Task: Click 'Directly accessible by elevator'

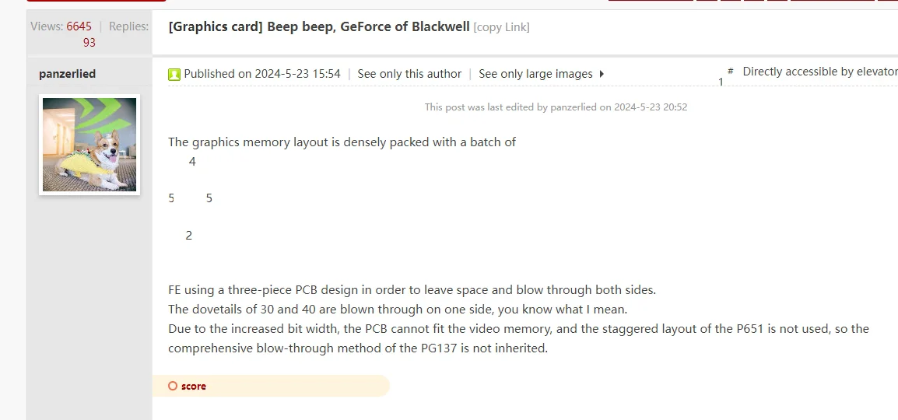Action: (819, 72)
